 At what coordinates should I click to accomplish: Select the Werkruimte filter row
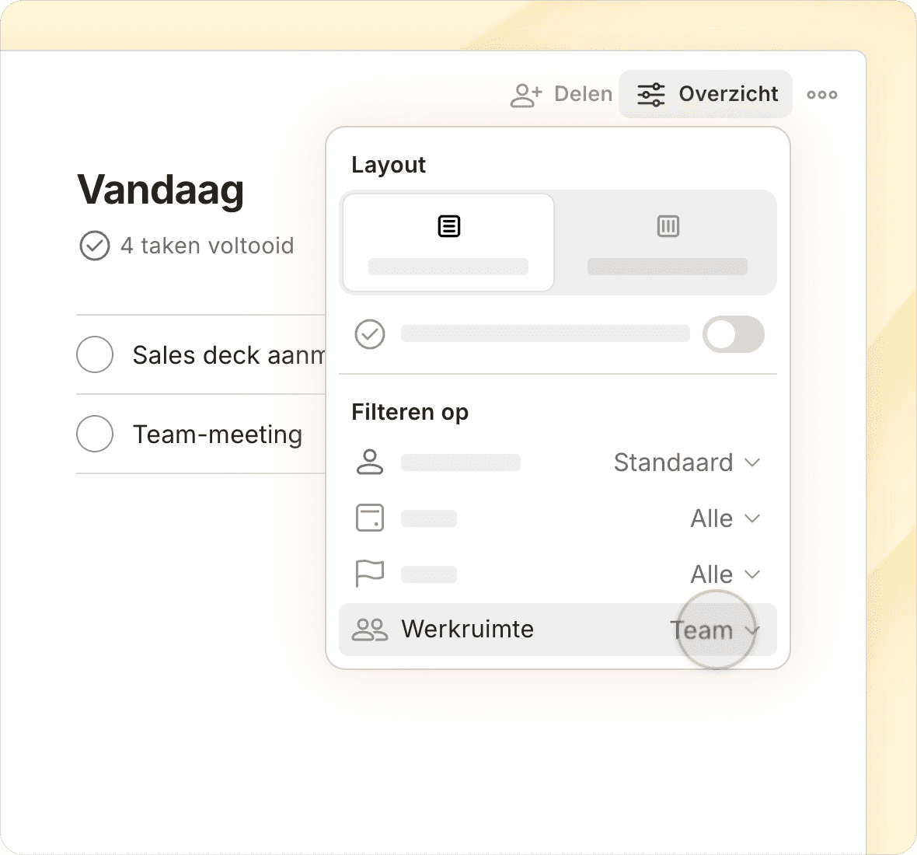505,630
